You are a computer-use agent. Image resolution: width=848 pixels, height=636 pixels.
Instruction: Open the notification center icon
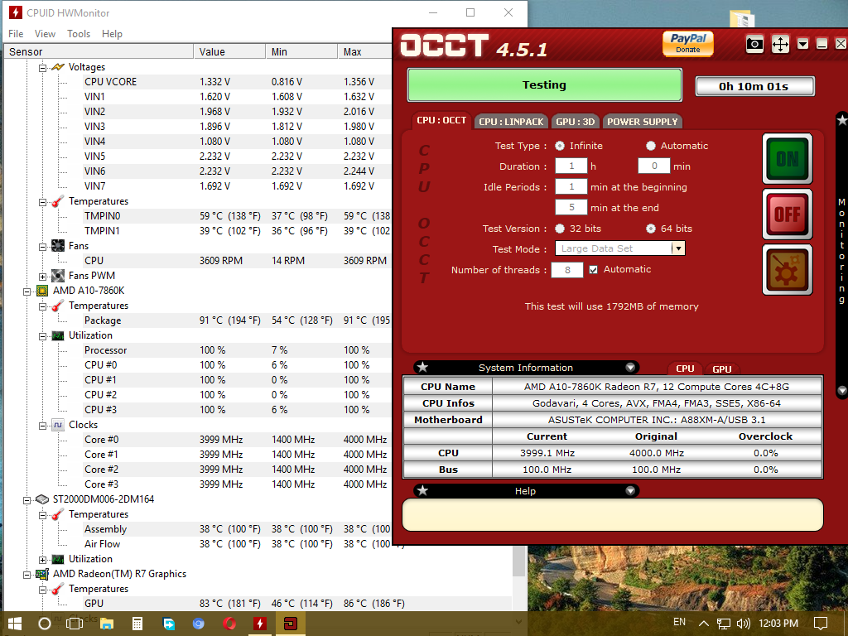(x=821, y=624)
